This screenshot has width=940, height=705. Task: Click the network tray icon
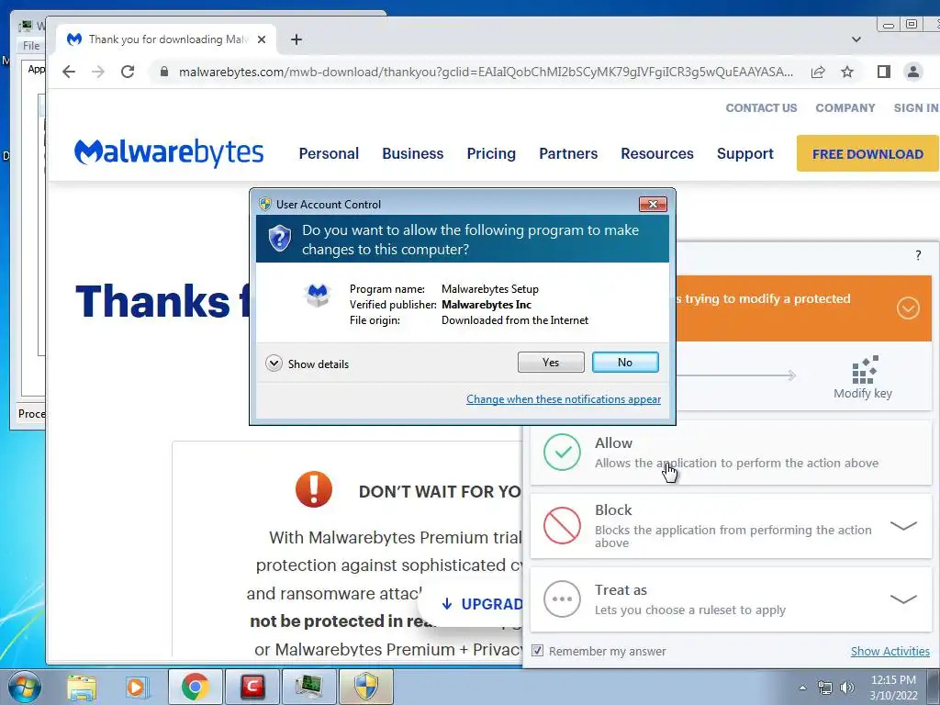[x=825, y=688]
